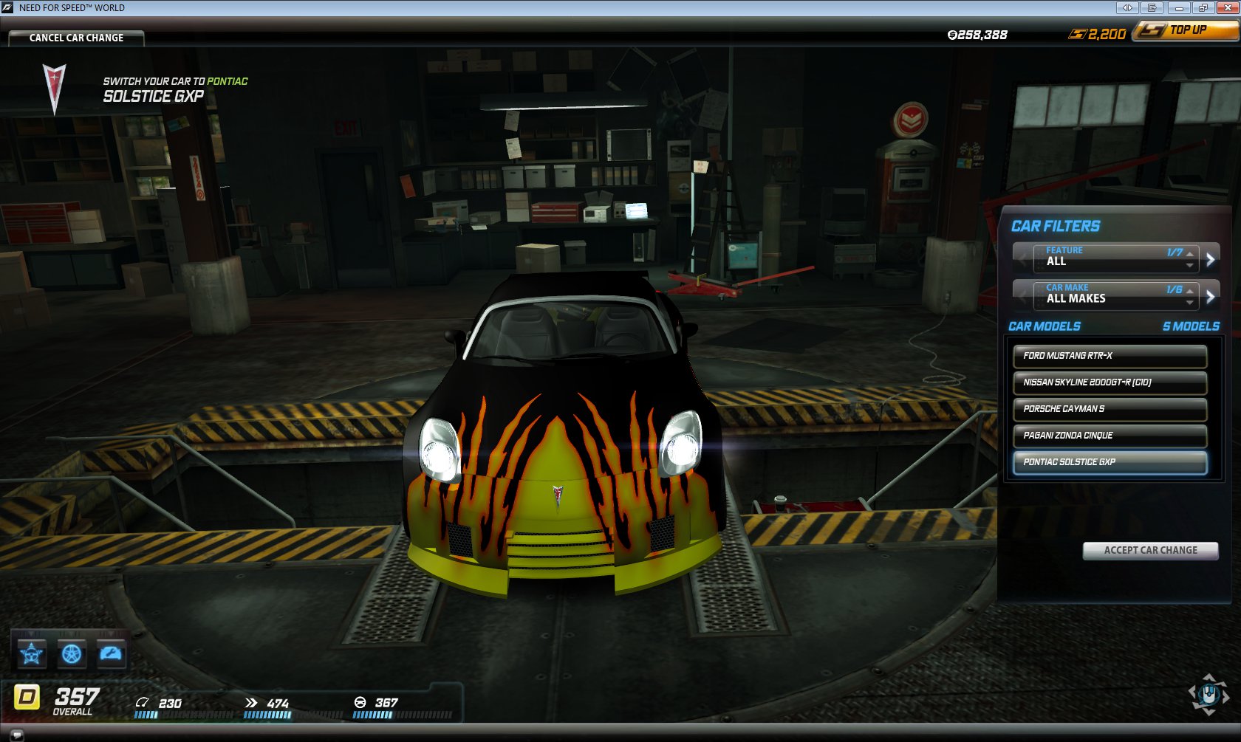Click the camera rotate control icon
The width and height of the screenshot is (1241, 742).
[1208, 694]
